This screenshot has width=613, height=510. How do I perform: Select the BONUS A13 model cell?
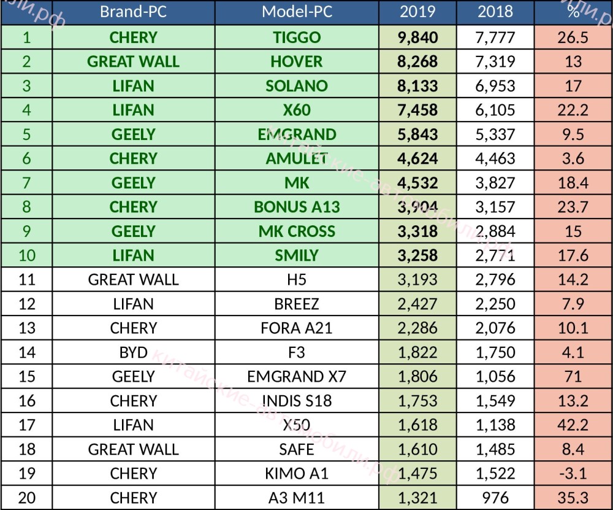297,207
